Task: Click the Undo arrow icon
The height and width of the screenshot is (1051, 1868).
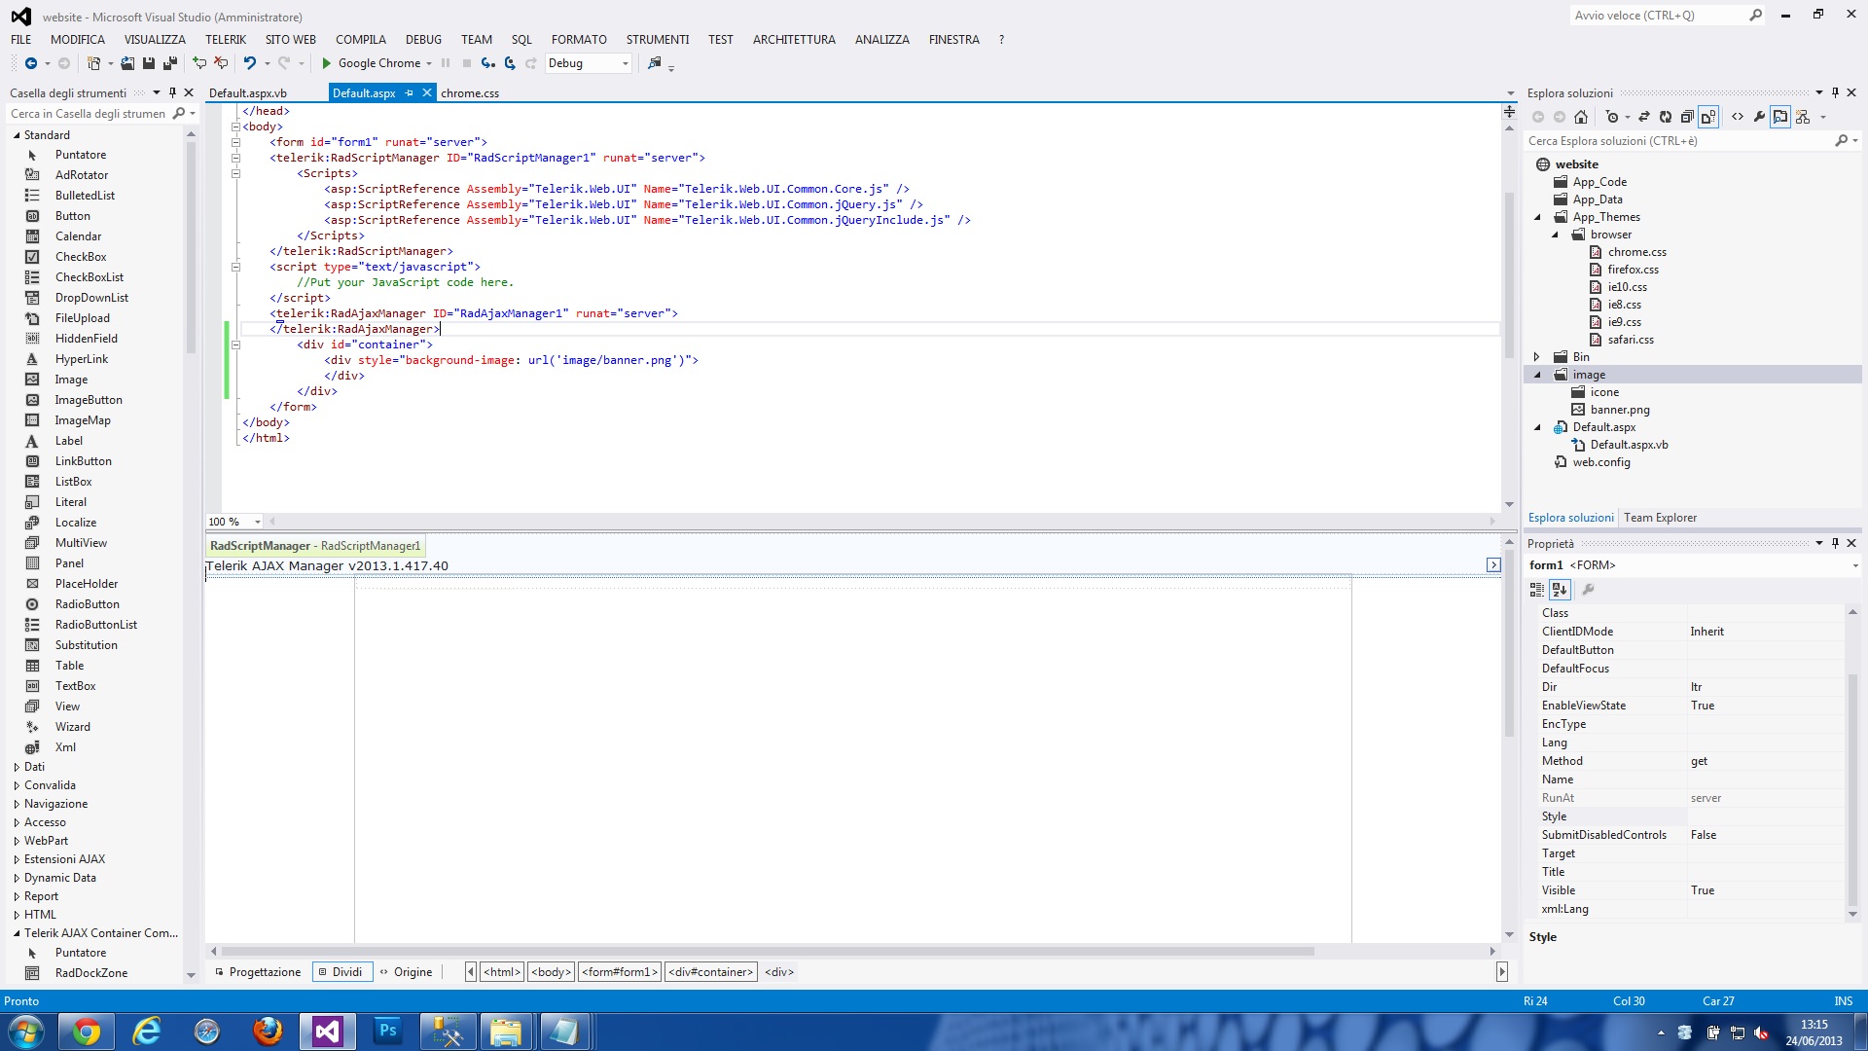Action: click(250, 63)
